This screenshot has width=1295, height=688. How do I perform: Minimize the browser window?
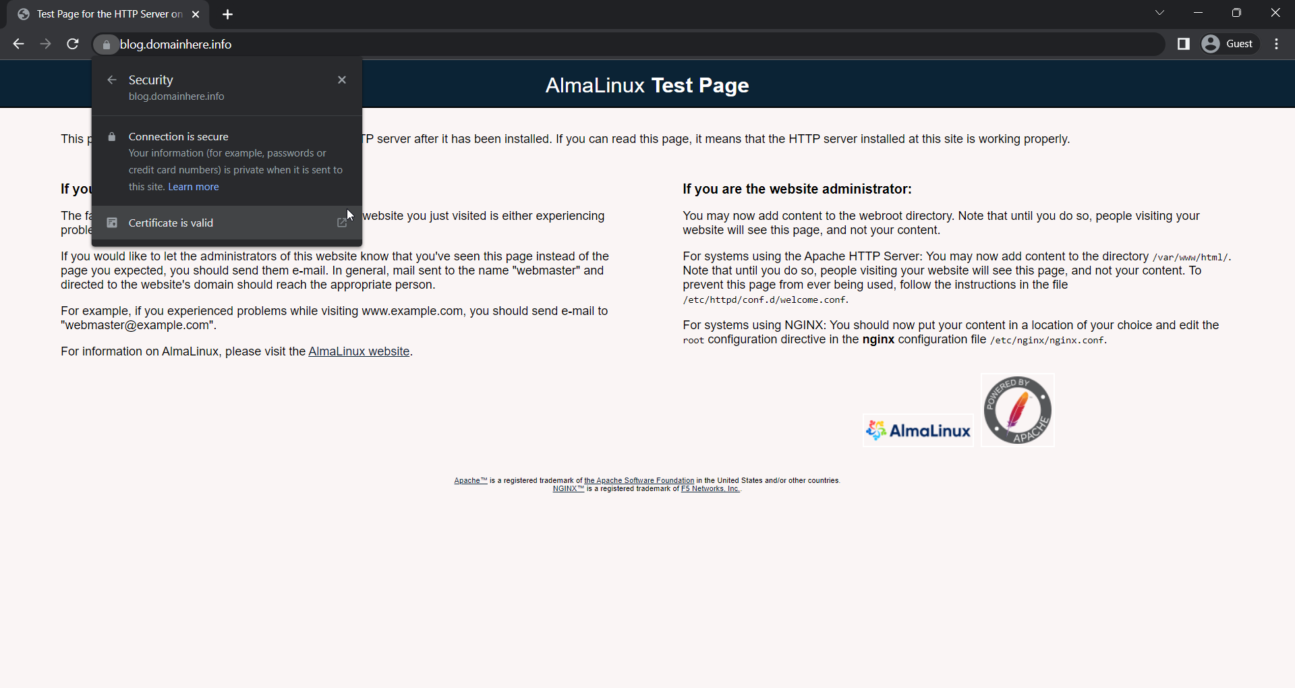1199,13
